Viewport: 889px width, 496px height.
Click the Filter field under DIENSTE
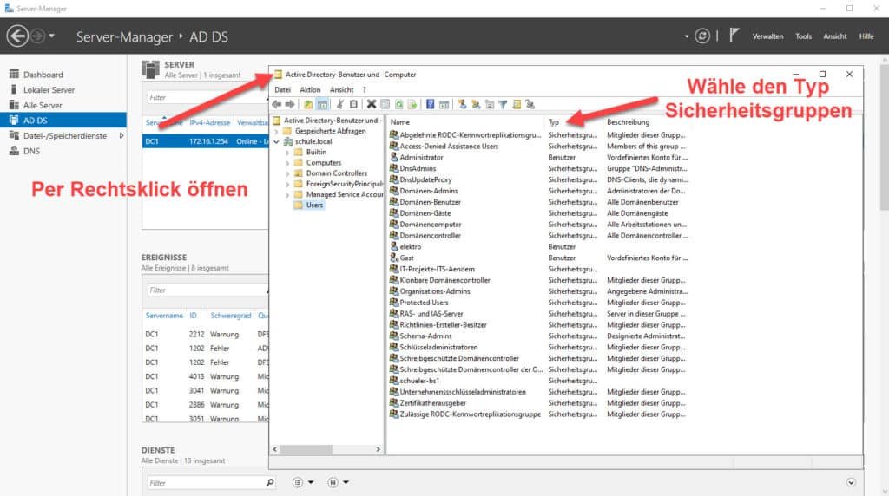pyautogui.click(x=205, y=482)
